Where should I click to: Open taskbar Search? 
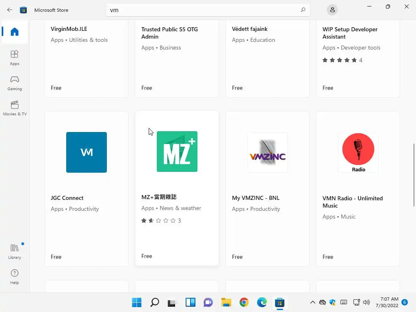click(155, 302)
